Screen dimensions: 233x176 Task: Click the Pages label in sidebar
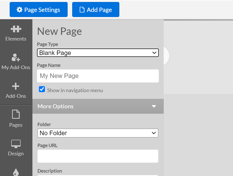click(x=16, y=125)
